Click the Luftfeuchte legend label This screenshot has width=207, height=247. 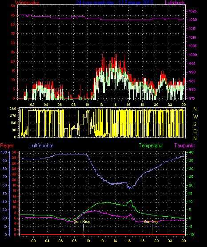tap(41, 146)
